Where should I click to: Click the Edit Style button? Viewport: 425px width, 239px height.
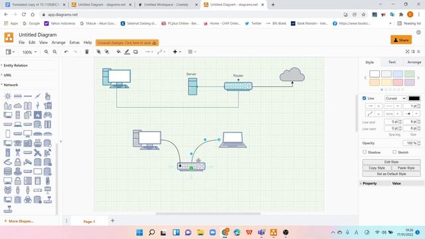point(391,162)
